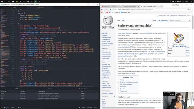This screenshot has height=109, width=194.
Task: Switch to the Linter panel tab in Atom
Action: click(17, 89)
